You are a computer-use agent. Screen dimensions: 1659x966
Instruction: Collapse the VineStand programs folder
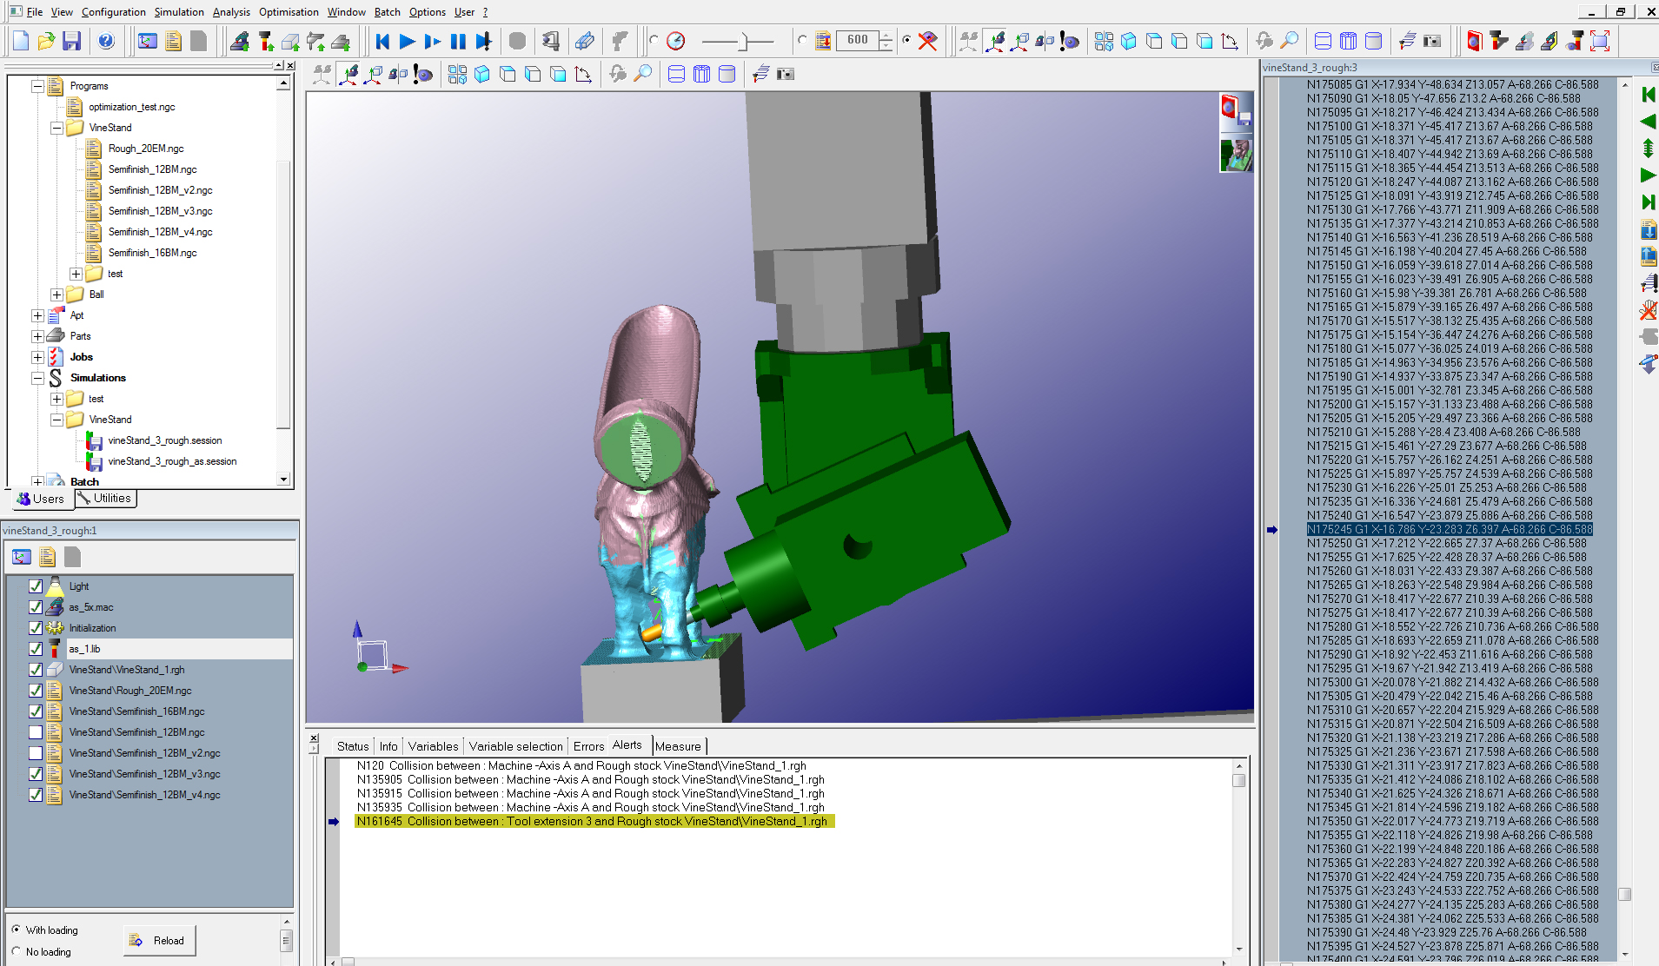56,128
